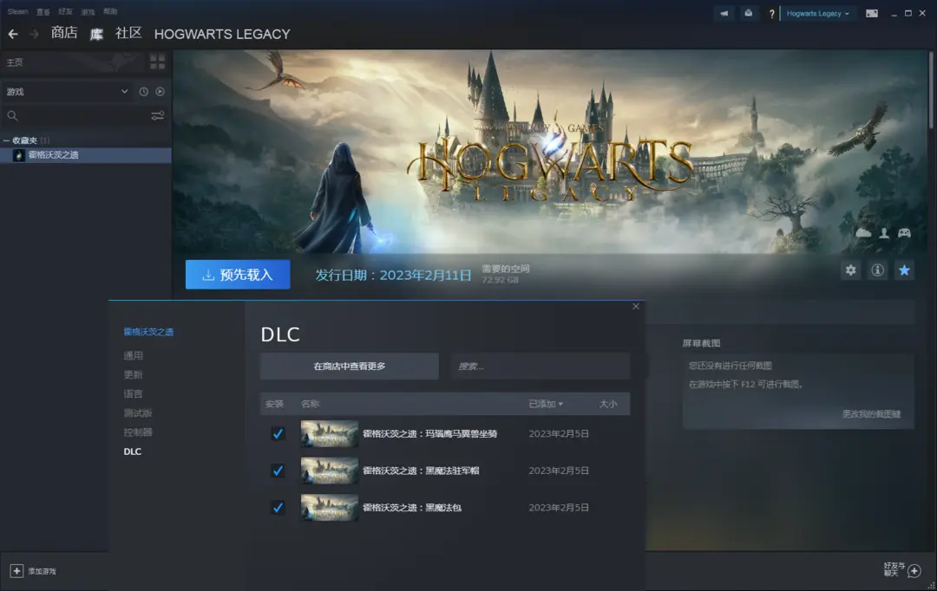Go to the 库 tab

(96, 34)
